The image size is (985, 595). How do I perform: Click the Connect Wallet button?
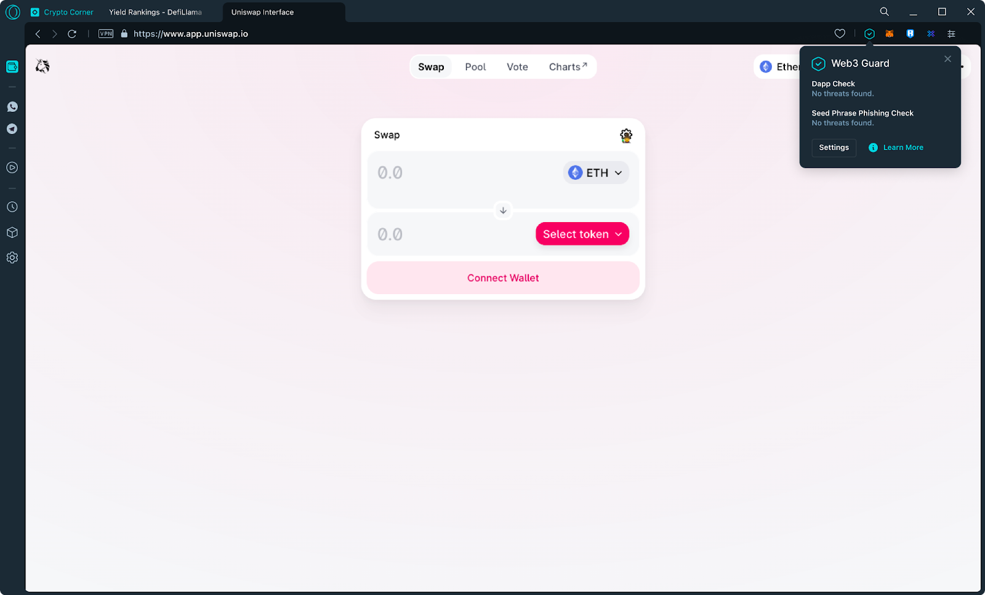click(503, 278)
